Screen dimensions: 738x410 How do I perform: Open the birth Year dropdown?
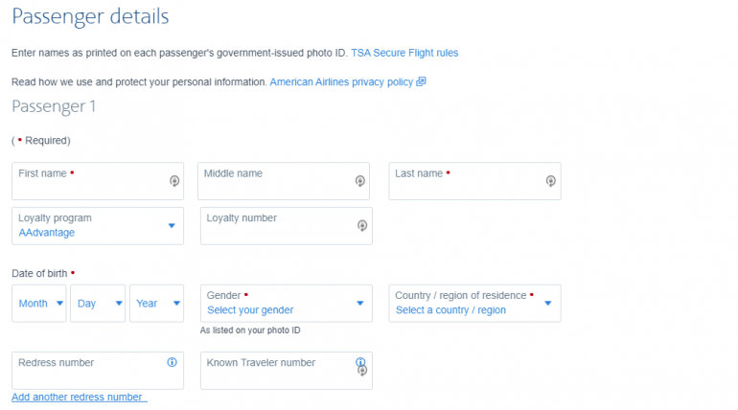(156, 304)
